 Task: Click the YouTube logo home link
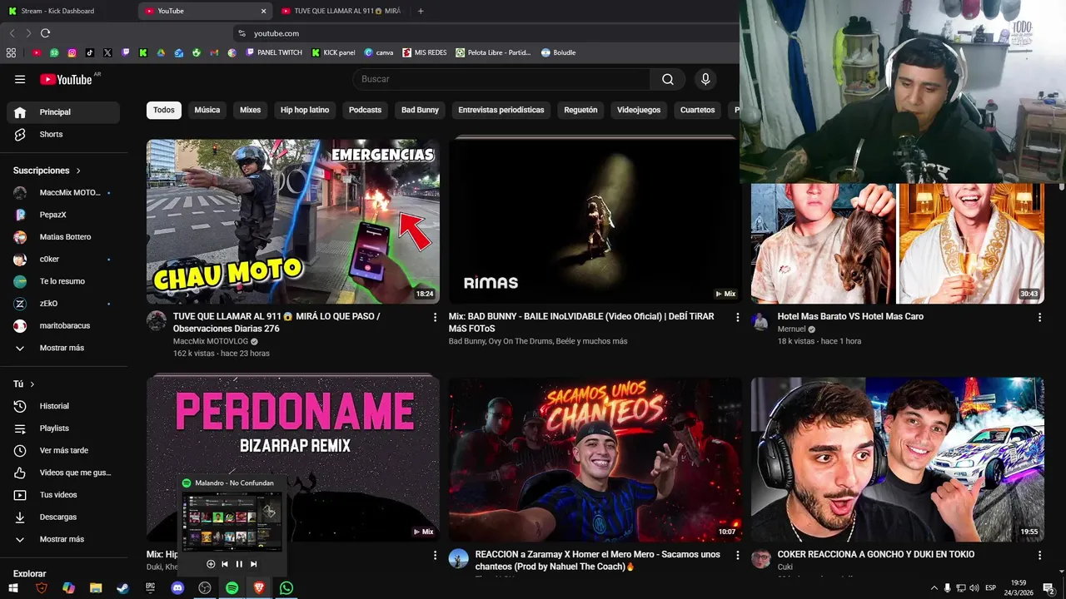(67, 79)
